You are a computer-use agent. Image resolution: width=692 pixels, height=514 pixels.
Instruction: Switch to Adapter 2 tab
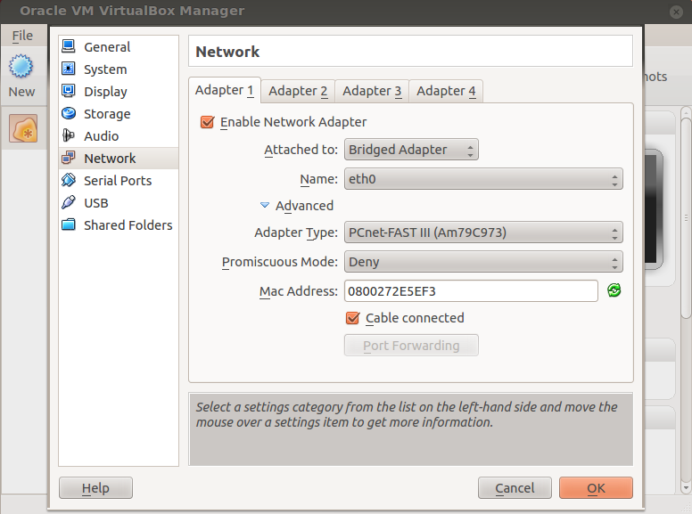(298, 91)
